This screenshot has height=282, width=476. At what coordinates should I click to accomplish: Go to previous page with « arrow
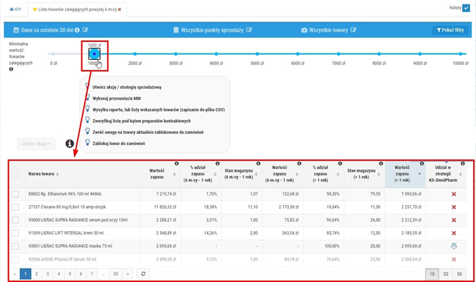point(15,274)
